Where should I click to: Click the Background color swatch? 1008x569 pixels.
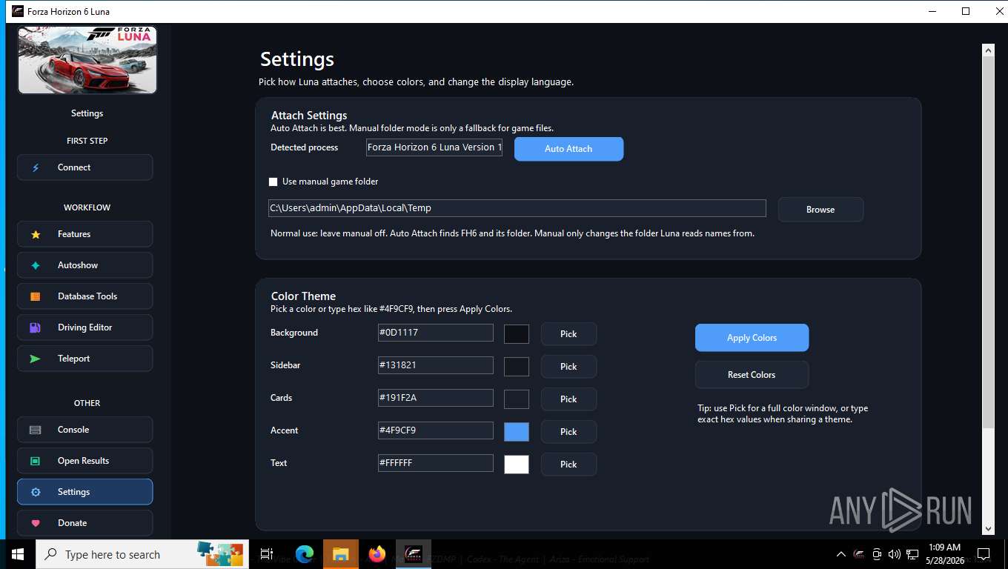pyautogui.click(x=517, y=334)
